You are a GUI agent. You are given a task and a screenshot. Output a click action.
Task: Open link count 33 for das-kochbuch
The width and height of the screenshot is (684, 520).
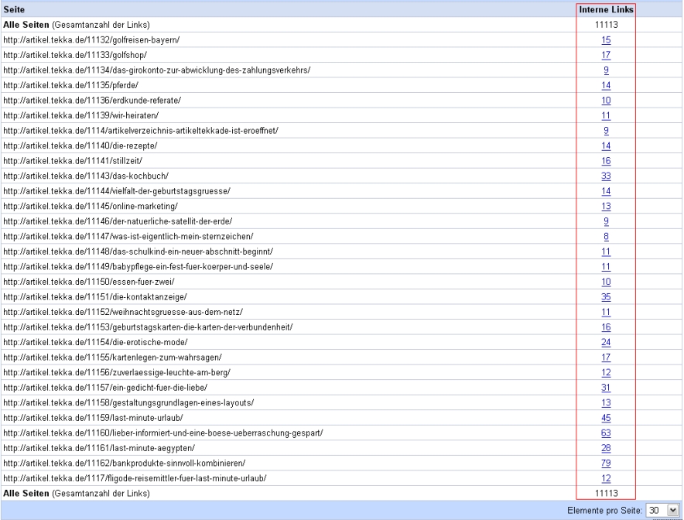tap(606, 176)
